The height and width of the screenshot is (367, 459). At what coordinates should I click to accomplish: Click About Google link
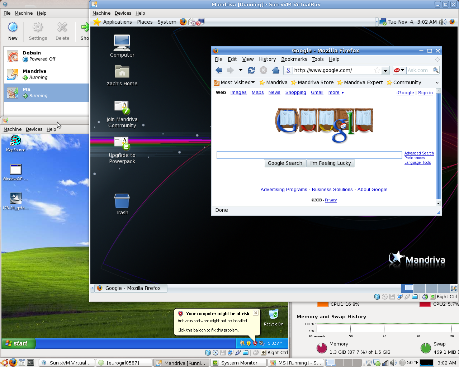pos(373,190)
